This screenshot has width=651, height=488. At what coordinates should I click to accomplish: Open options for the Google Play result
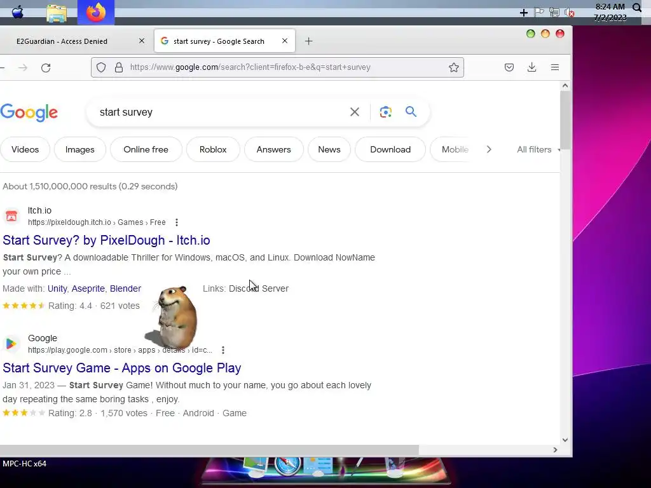[x=223, y=350]
